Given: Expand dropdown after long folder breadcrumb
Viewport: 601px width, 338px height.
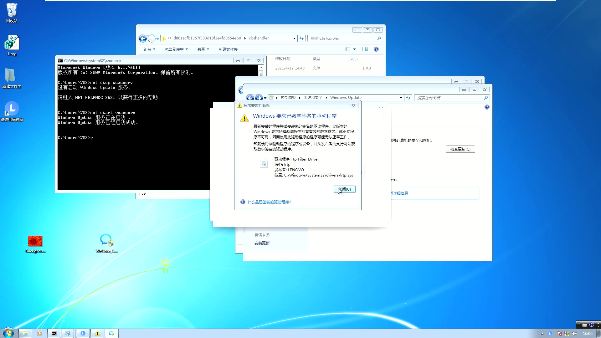Looking at the screenshot, I should point(245,38).
